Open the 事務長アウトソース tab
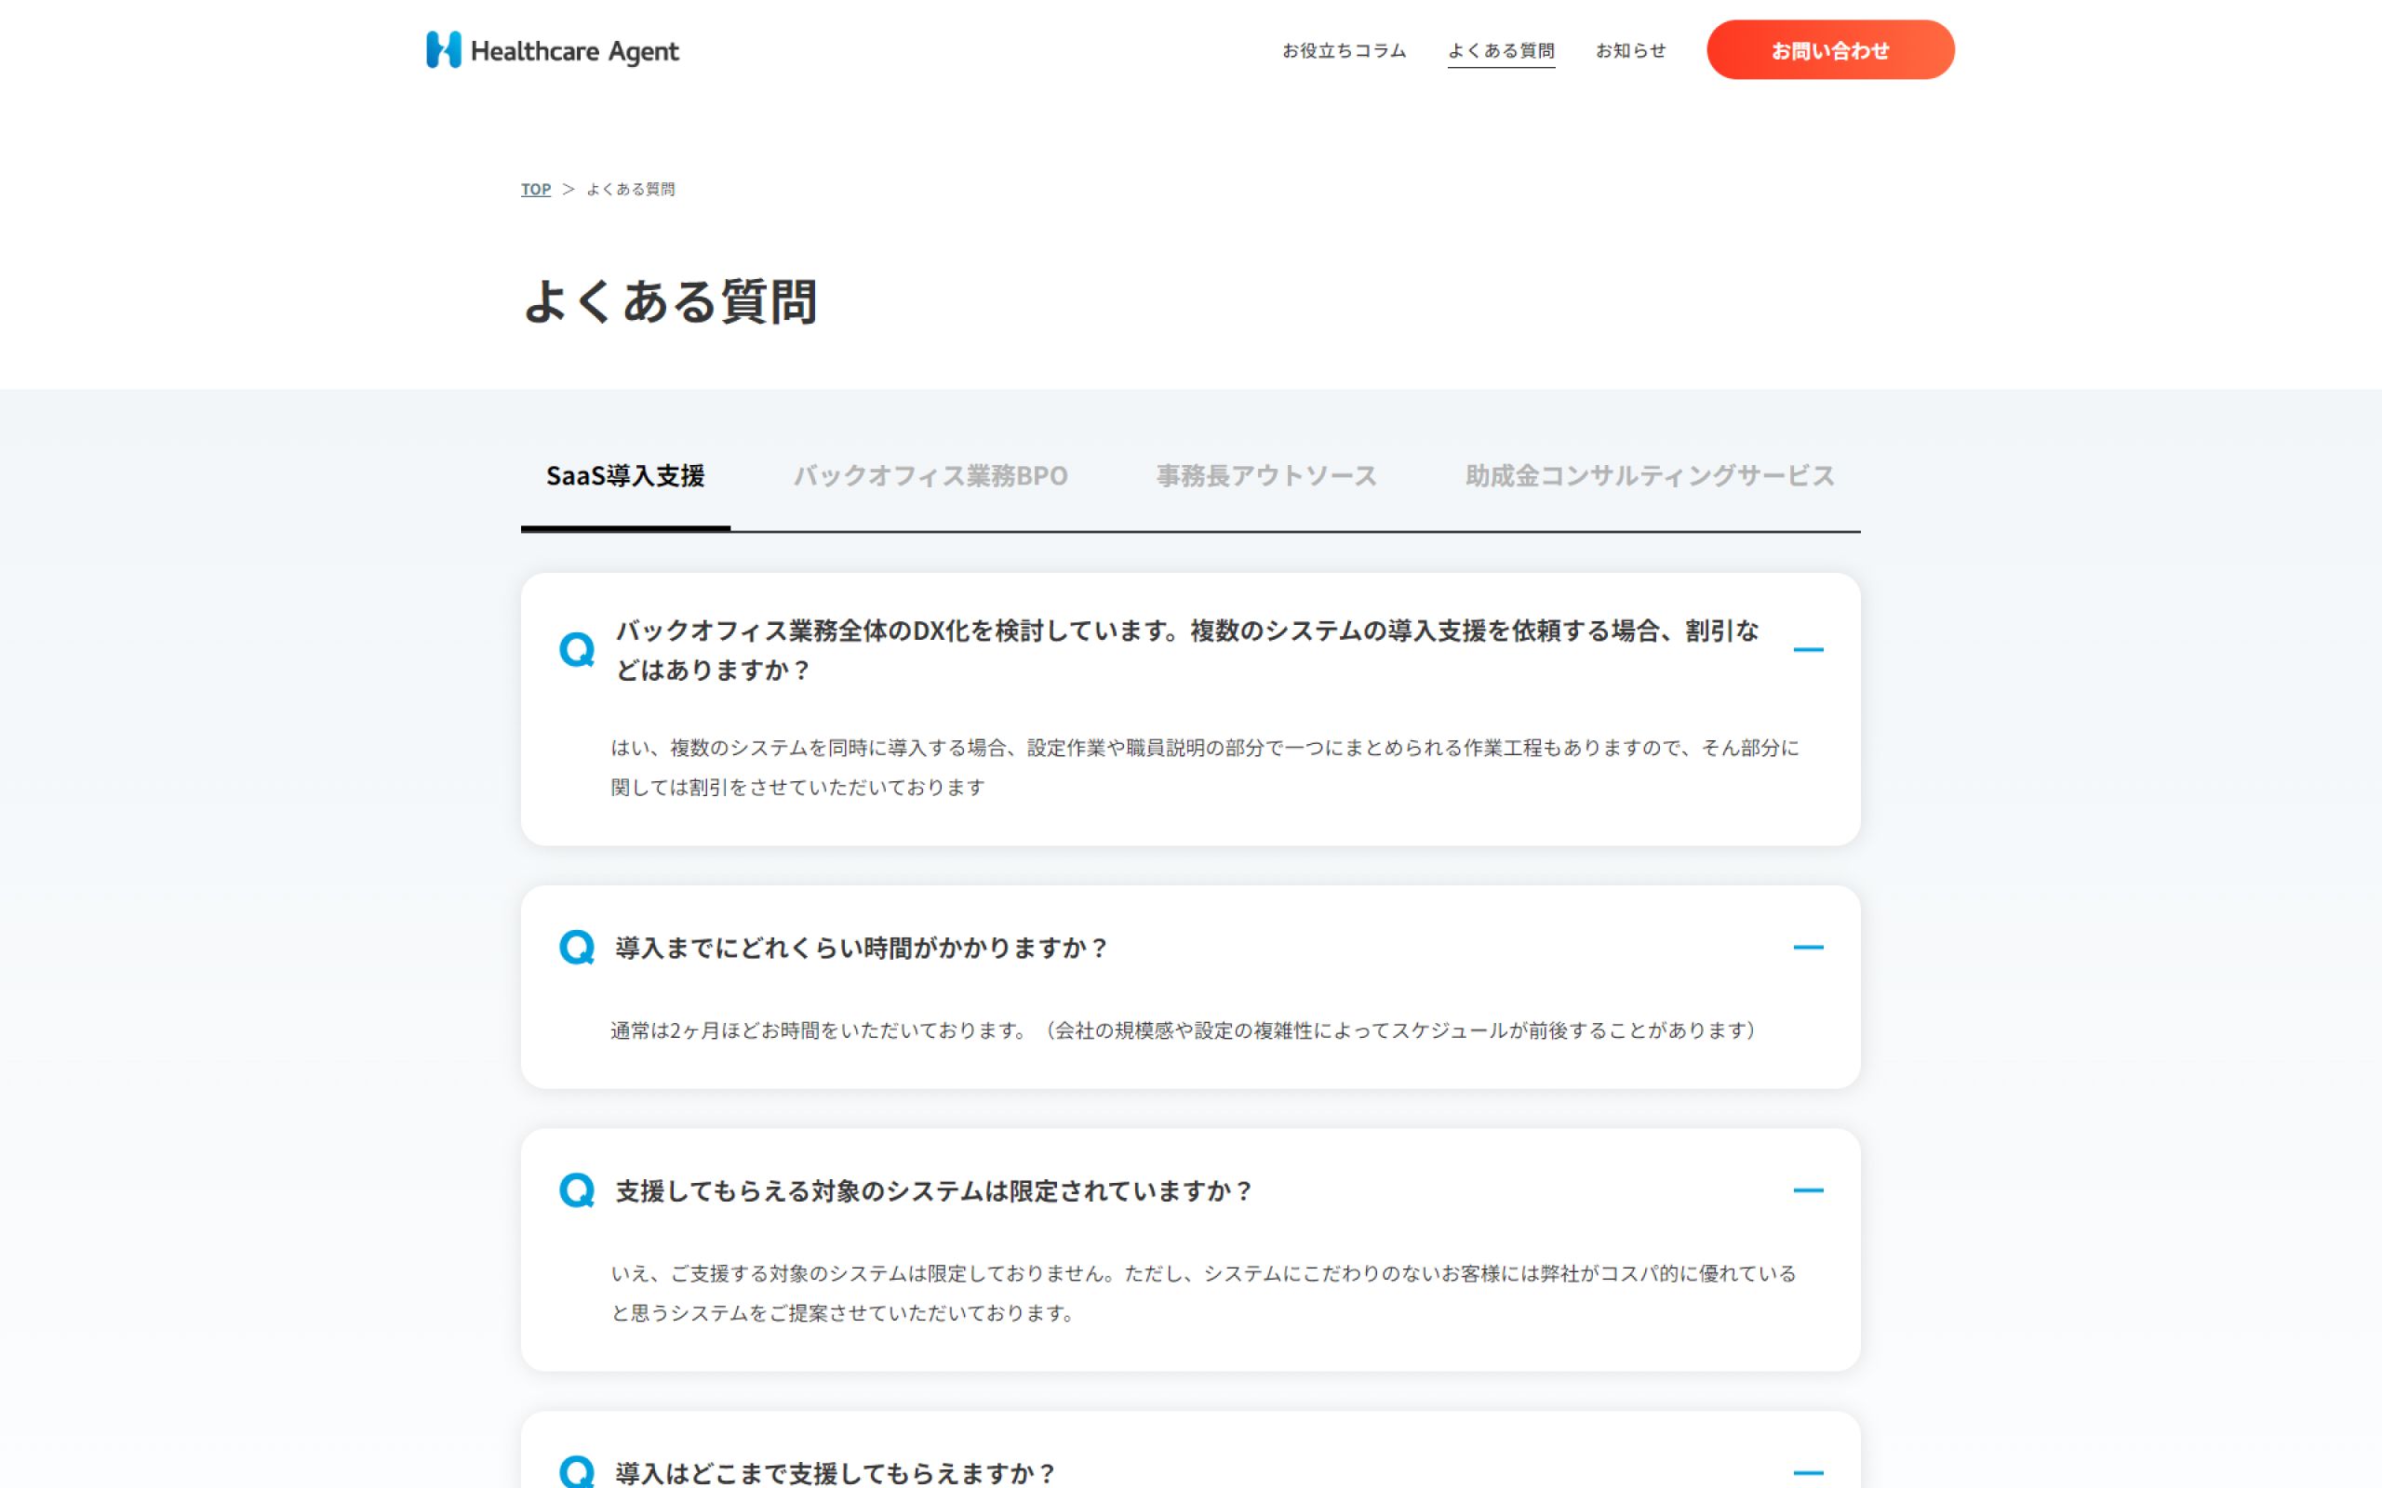Viewport: 2382px width, 1488px height. pyautogui.click(x=1265, y=476)
